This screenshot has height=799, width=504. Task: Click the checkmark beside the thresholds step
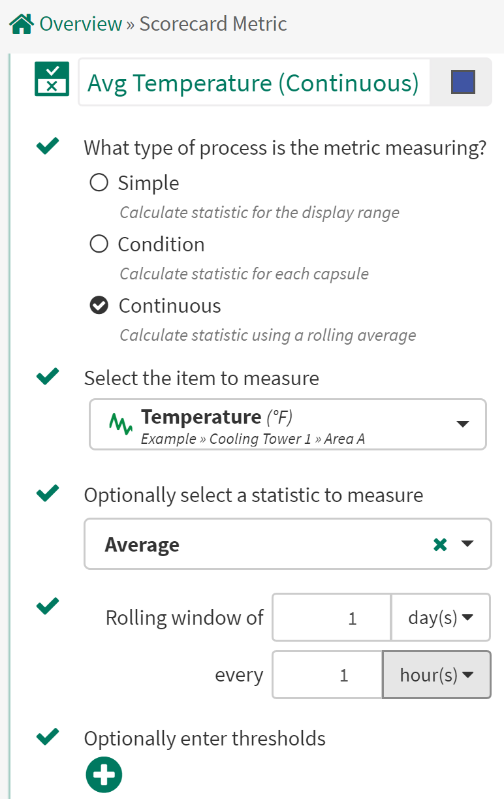coord(46,736)
